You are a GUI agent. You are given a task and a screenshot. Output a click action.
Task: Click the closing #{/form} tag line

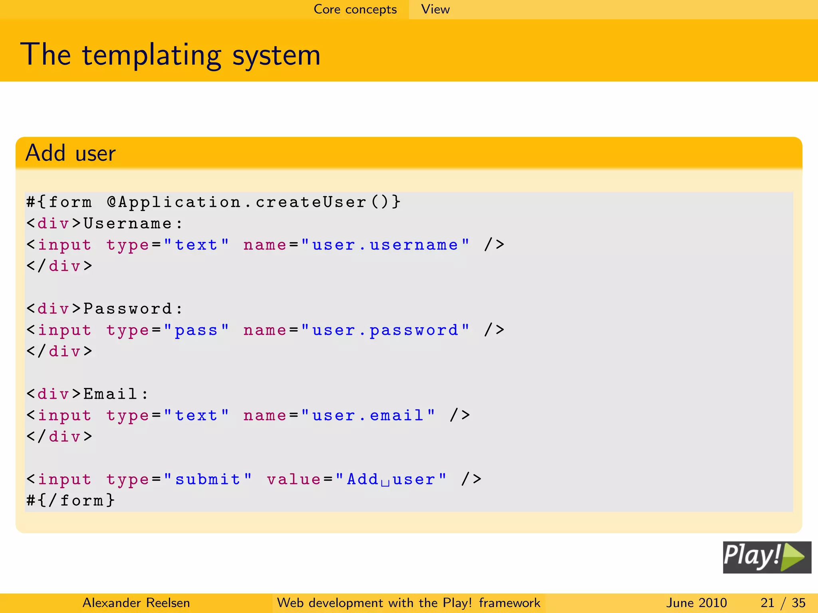coord(71,500)
